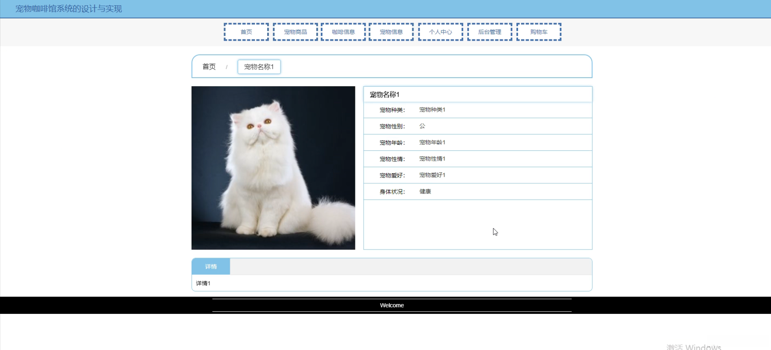The image size is (771, 350).
Task: Click the white cat photo
Action: pyautogui.click(x=273, y=168)
